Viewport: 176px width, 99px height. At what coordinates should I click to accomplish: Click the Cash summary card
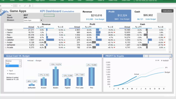click(144, 16)
